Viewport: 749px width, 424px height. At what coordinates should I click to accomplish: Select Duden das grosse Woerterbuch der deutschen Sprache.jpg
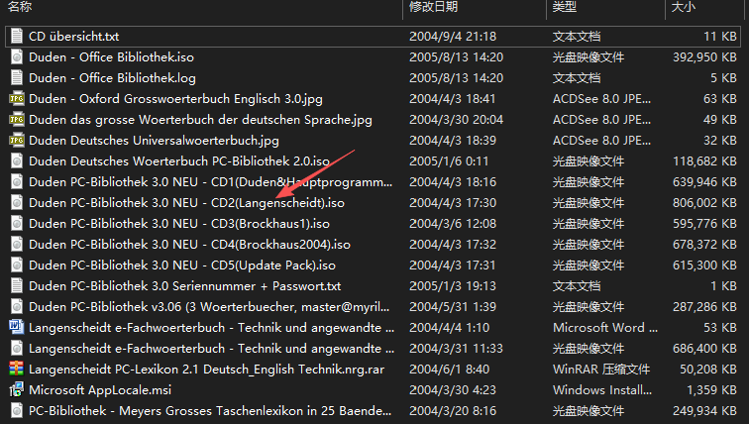coord(200,119)
